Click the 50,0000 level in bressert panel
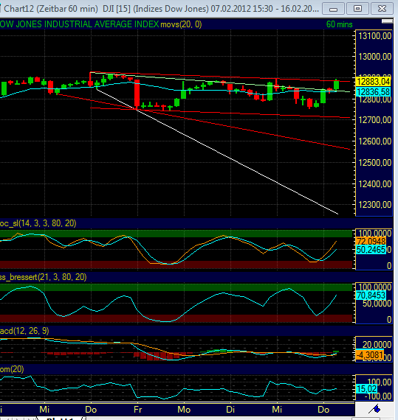 tap(377, 304)
